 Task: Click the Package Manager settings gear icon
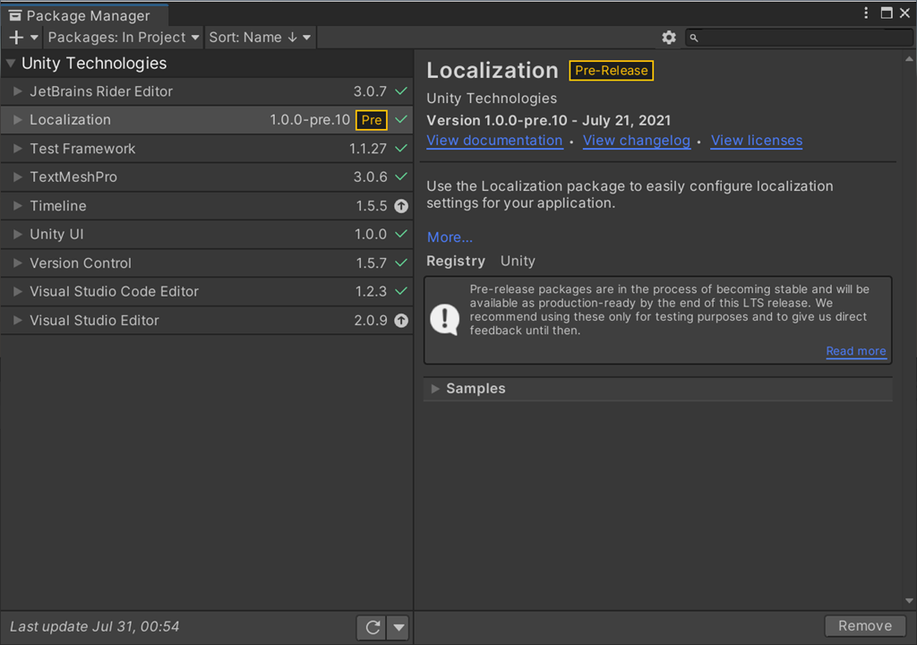pos(669,38)
